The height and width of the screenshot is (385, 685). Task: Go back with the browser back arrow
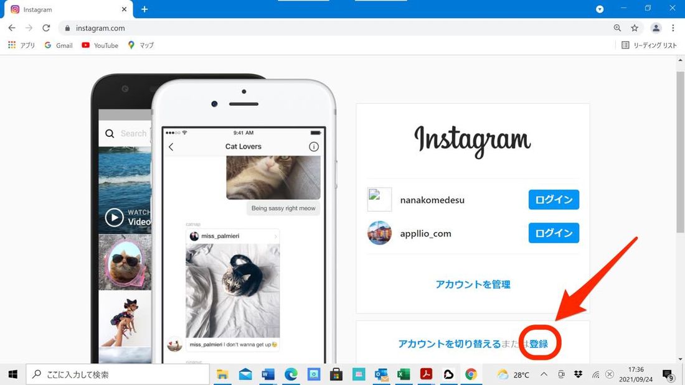(12, 28)
